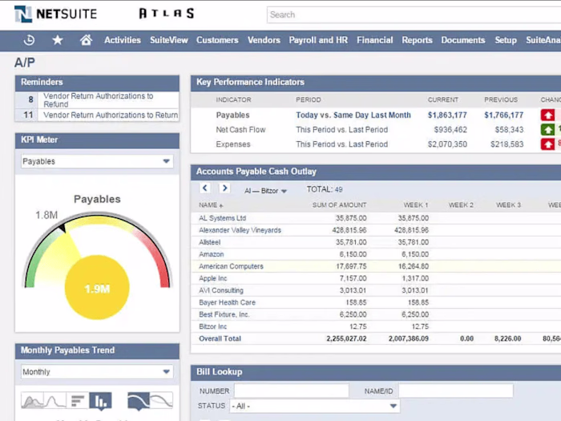Open the Reports menu
The image size is (561, 421).
[x=417, y=40]
